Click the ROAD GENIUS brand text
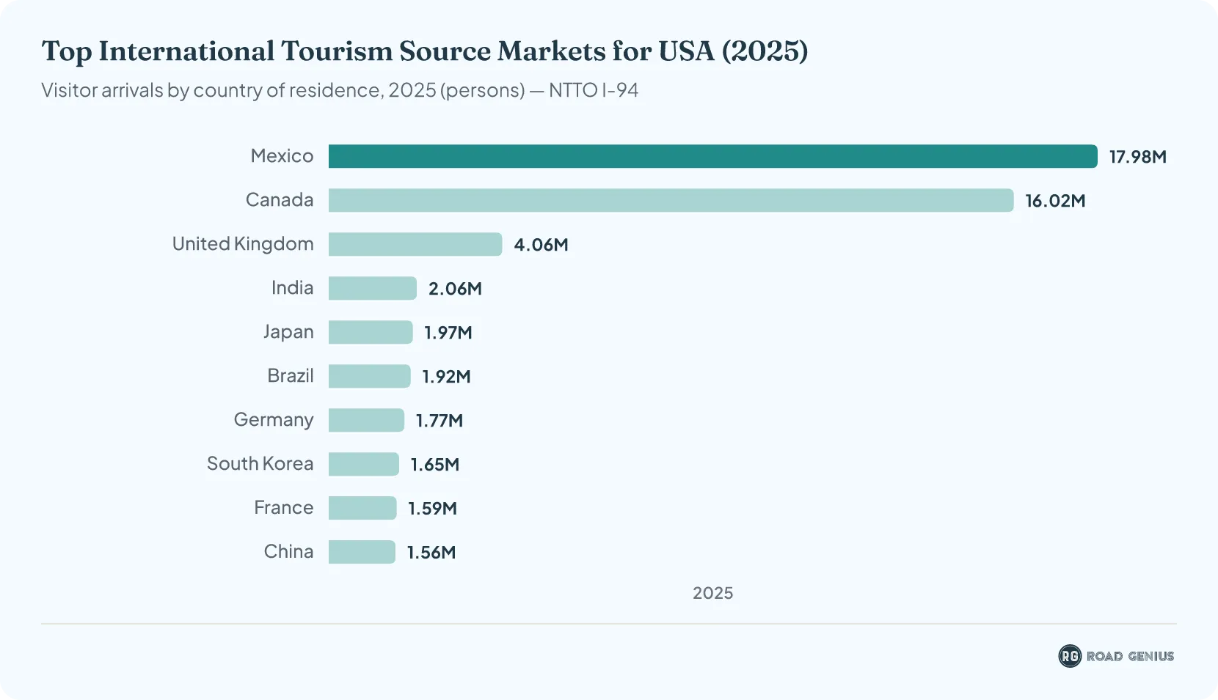 tap(1130, 656)
